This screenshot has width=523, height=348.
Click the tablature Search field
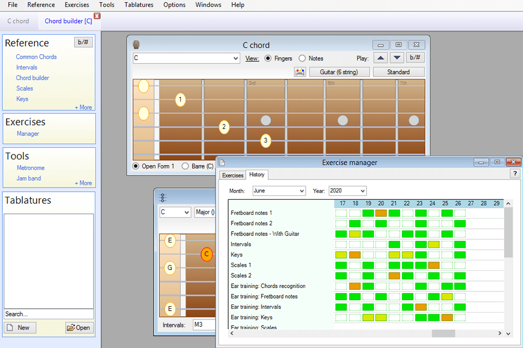pyautogui.click(x=48, y=314)
